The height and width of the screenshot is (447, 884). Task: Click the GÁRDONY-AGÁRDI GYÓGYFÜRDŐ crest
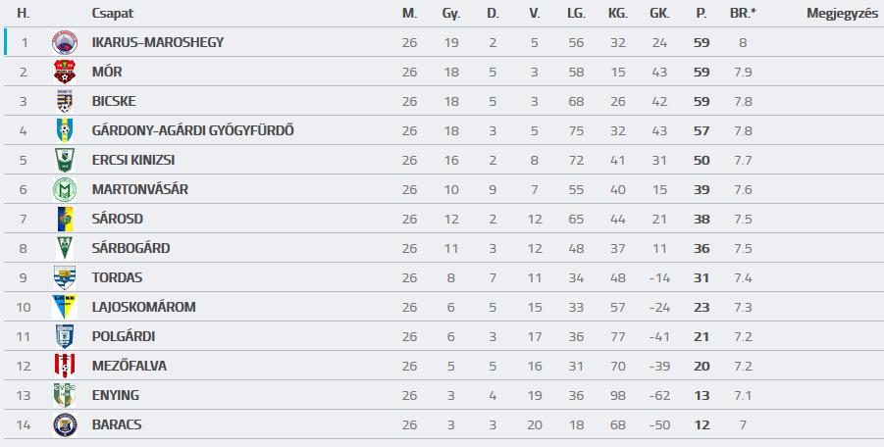pyautogui.click(x=65, y=130)
